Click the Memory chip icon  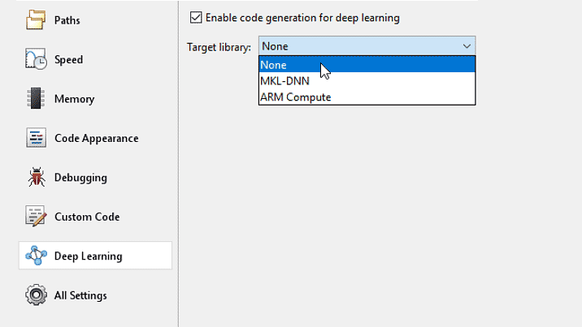tap(36, 99)
